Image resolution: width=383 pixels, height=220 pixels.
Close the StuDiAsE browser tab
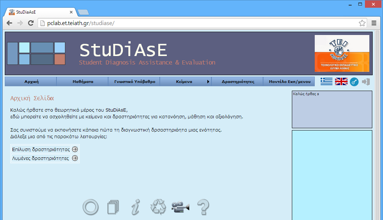(71, 12)
